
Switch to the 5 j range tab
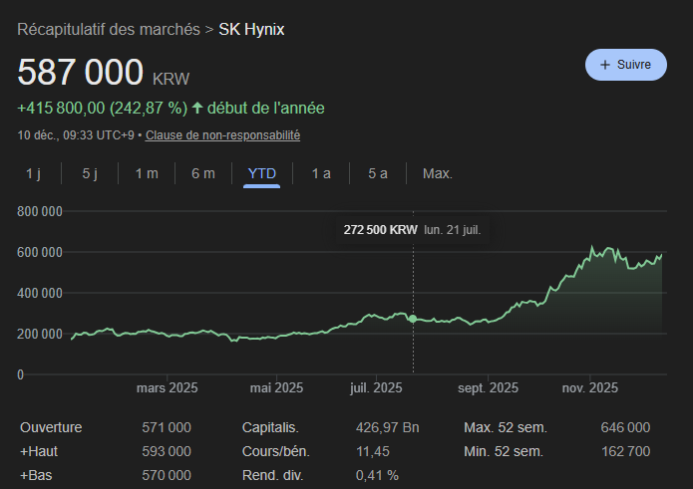tap(90, 173)
